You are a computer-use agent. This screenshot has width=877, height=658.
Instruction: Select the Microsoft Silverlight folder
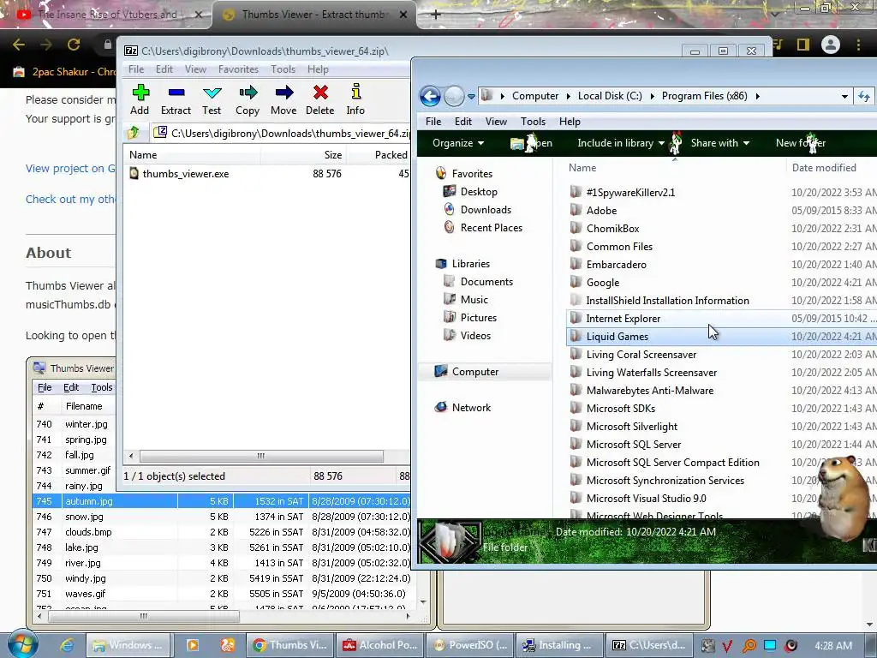pos(631,427)
